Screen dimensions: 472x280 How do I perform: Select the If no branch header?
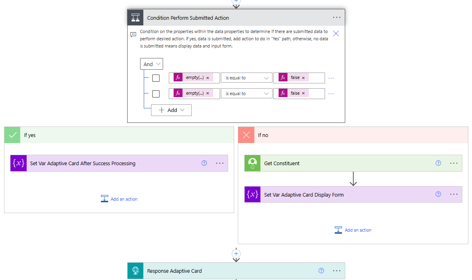click(x=353, y=135)
